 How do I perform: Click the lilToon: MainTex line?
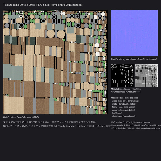(136, 129)
